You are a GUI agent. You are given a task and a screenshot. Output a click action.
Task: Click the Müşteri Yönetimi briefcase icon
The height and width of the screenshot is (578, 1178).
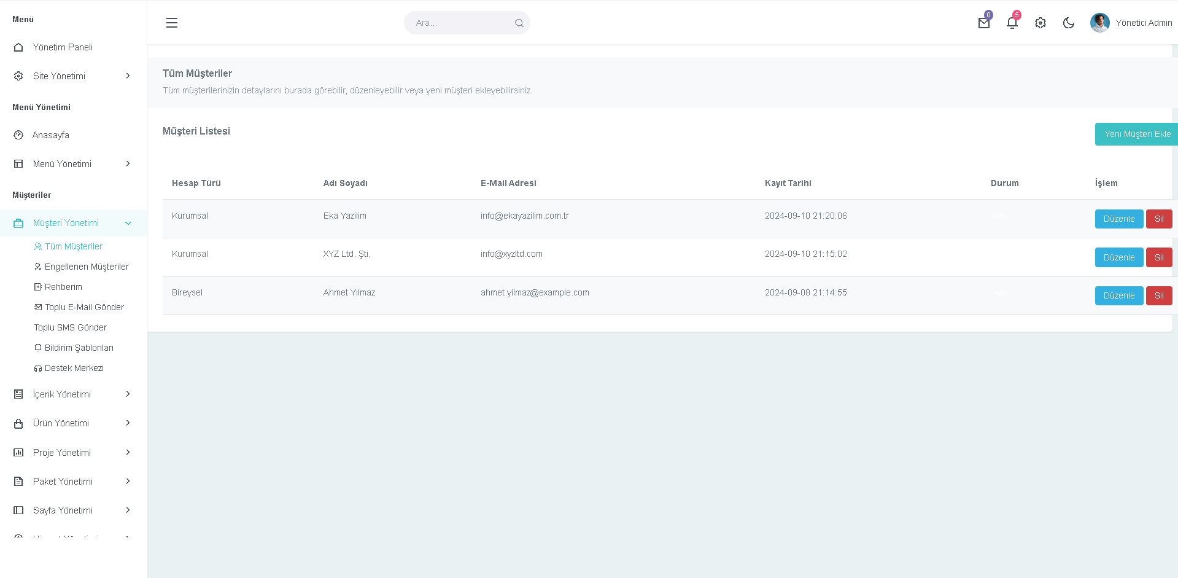[x=18, y=223]
